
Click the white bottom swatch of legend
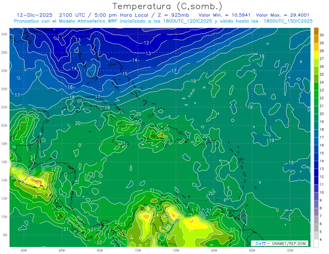click(316, 244)
